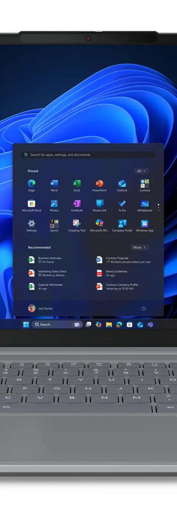This screenshot has width=177, height=507.
Task: Open the Whiteboard app
Action: [x=145, y=205]
